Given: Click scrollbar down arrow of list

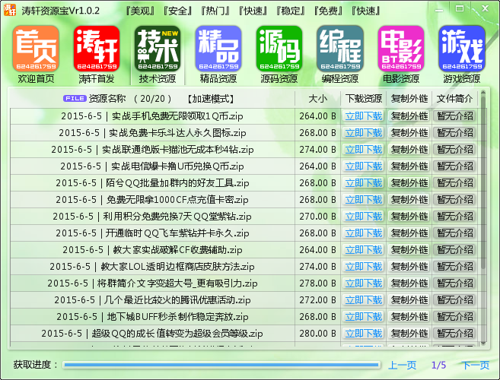Looking at the screenshot, I should tap(483, 343).
